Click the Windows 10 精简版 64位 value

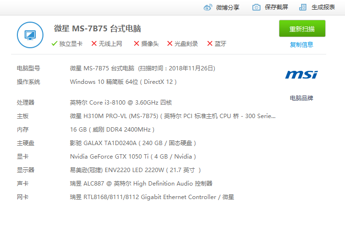pyautogui.click(x=104, y=82)
